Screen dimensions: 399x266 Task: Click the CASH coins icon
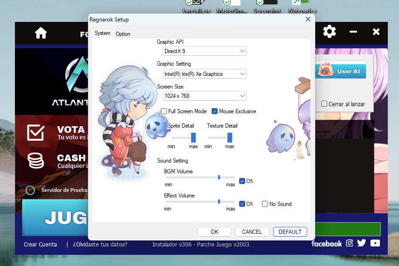point(35,160)
